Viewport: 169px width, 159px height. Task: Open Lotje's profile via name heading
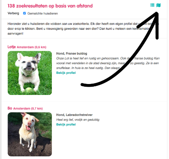[12, 47]
